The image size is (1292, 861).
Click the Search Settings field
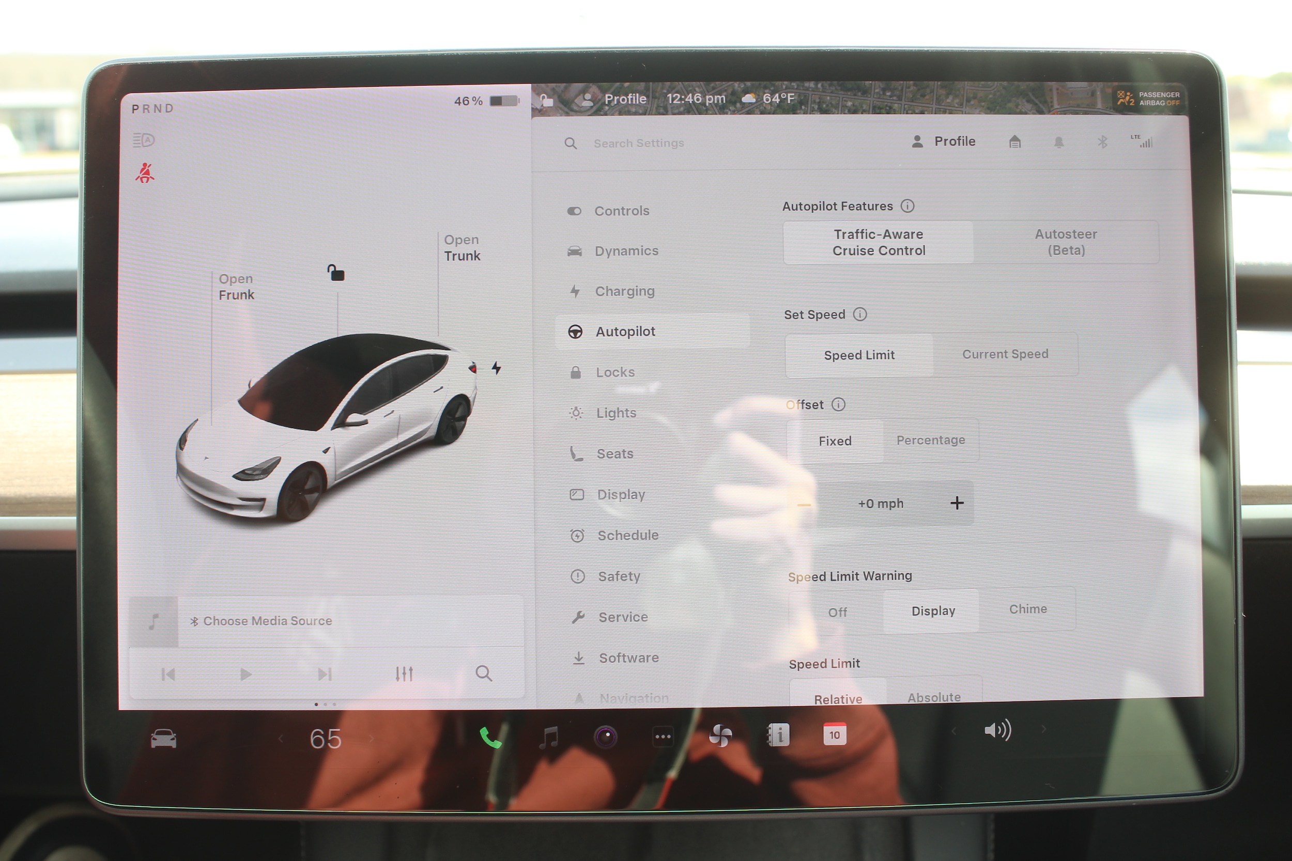(x=638, y=143)
